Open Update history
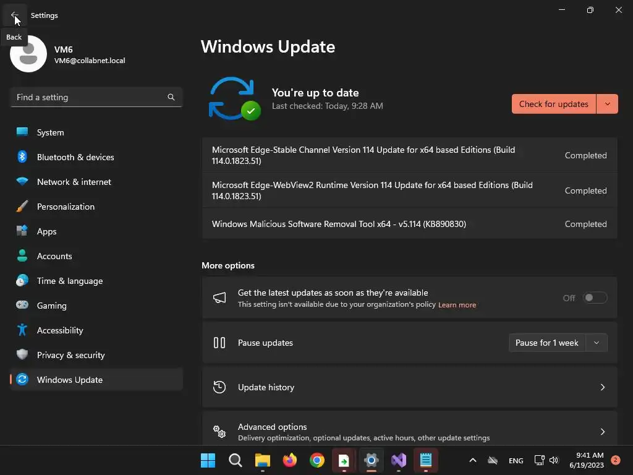 (409, 387)
